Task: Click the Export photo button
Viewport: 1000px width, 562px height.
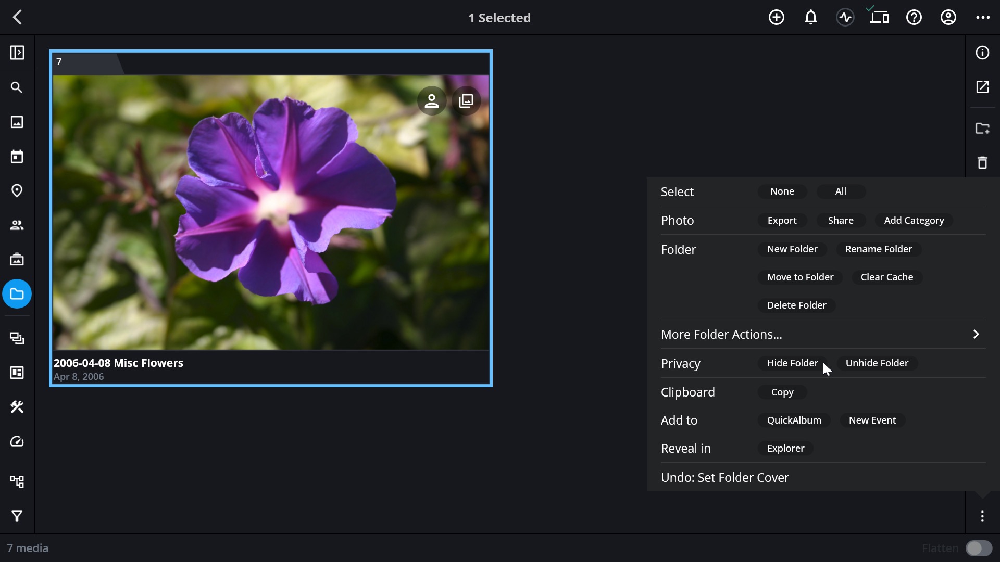Action: click(782, 221)
